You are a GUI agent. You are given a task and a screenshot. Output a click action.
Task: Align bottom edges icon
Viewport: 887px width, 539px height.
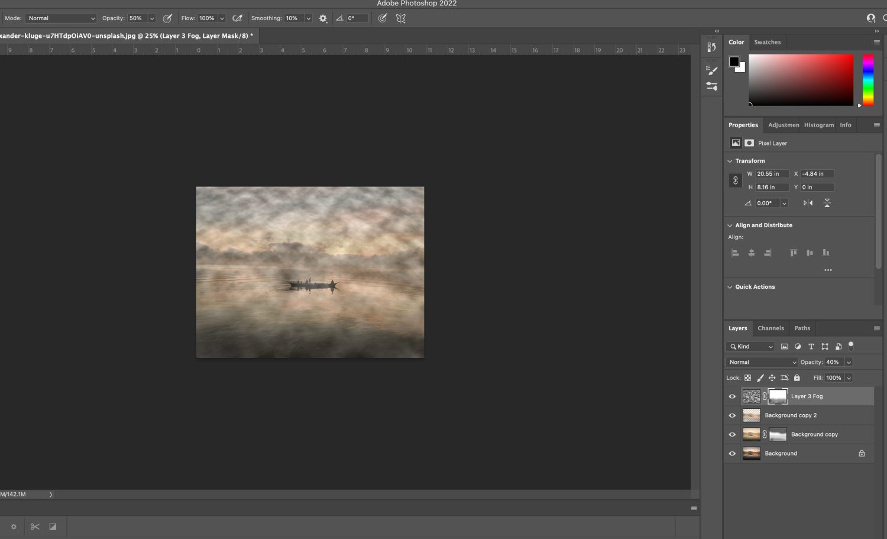(826, 253)
